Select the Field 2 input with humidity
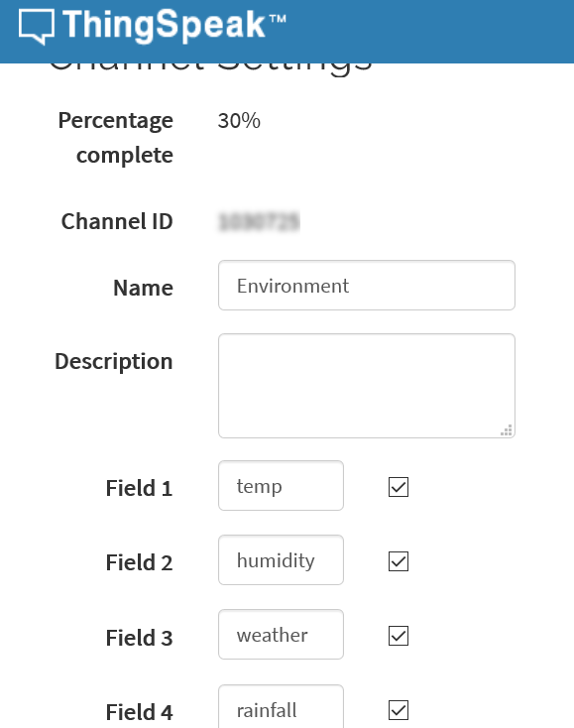Image resolution: width=574 pixels, height=728 pixels. pos(281,560)
